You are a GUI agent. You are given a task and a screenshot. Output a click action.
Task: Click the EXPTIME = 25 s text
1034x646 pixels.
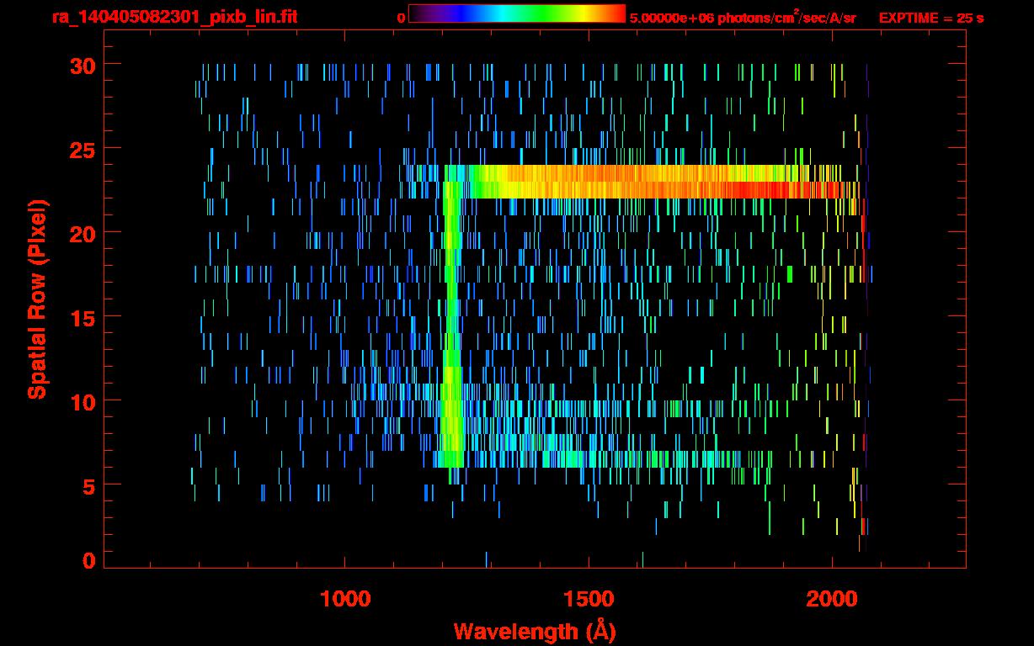931,18
